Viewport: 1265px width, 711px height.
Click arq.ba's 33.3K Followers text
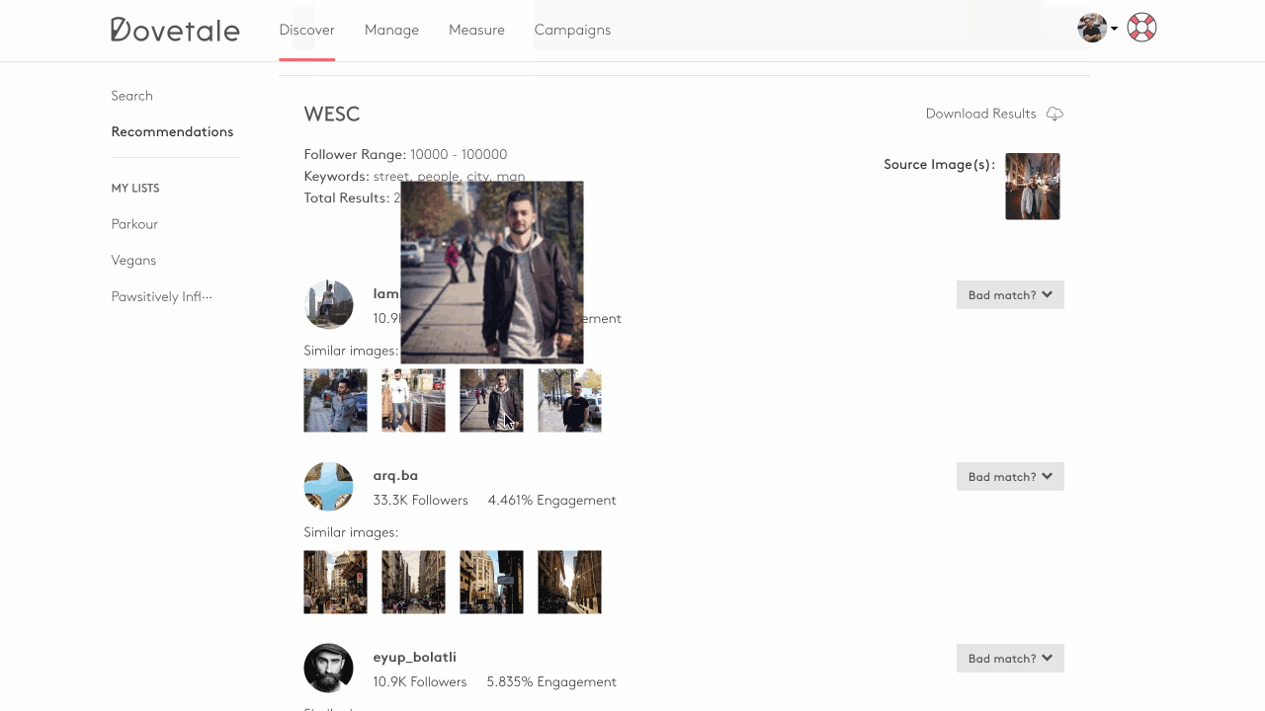pos(420,500)
